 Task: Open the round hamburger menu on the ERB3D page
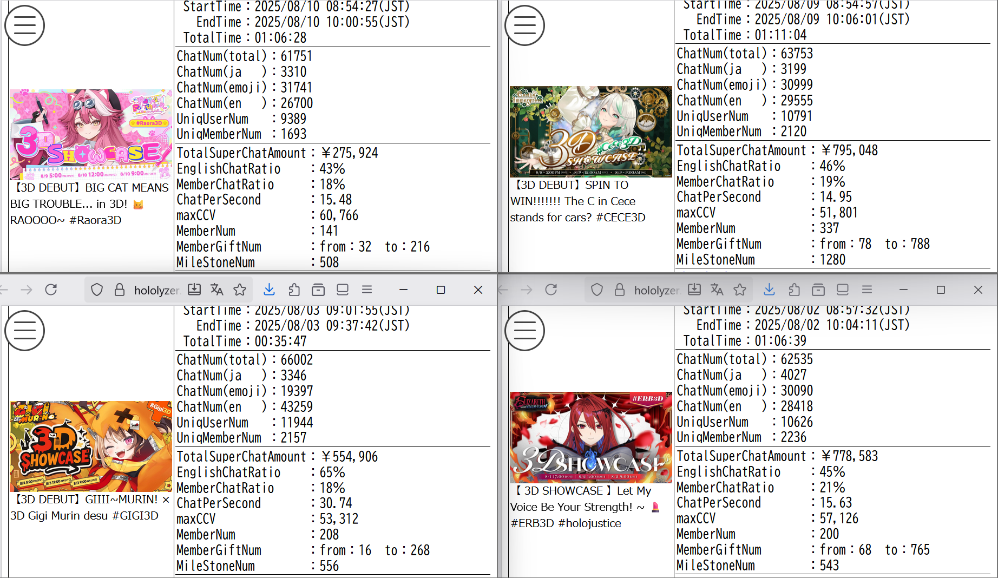pyautogui.click(x=524, y=331)
